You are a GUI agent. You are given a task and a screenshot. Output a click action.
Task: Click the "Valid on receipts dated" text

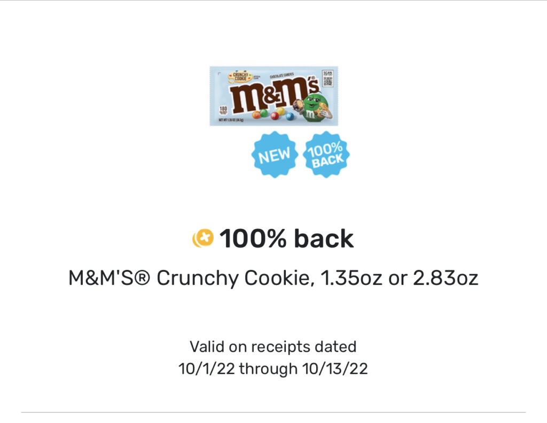point(273,347)
